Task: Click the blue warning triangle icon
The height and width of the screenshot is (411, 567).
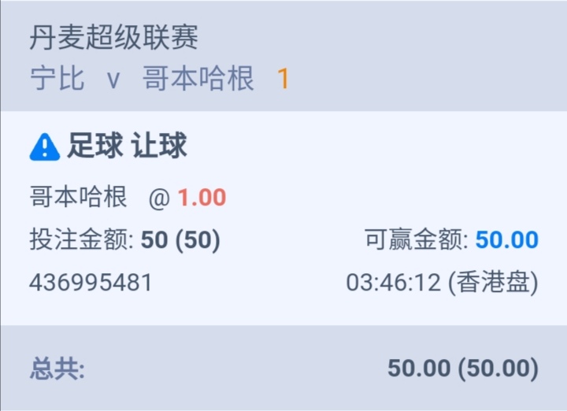Action: click(45, 146)
